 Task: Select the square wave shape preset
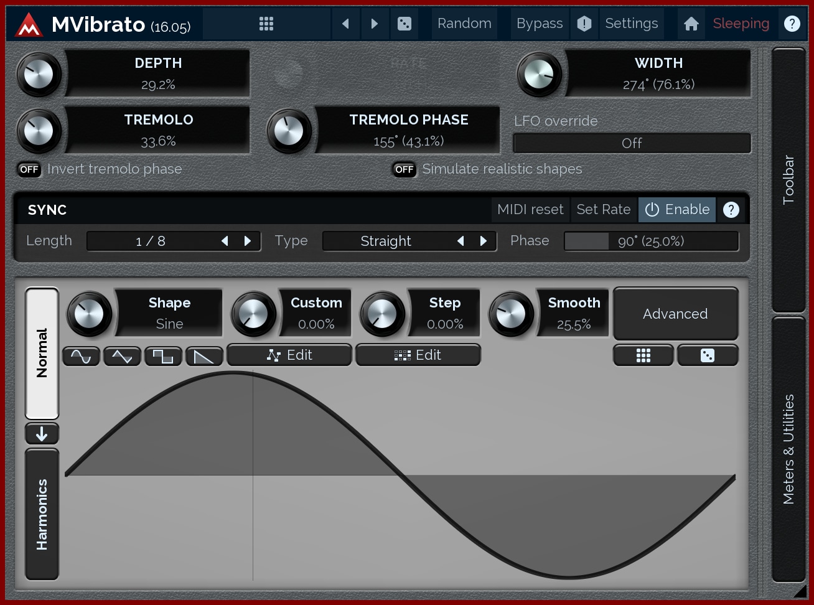click(163, 356)
